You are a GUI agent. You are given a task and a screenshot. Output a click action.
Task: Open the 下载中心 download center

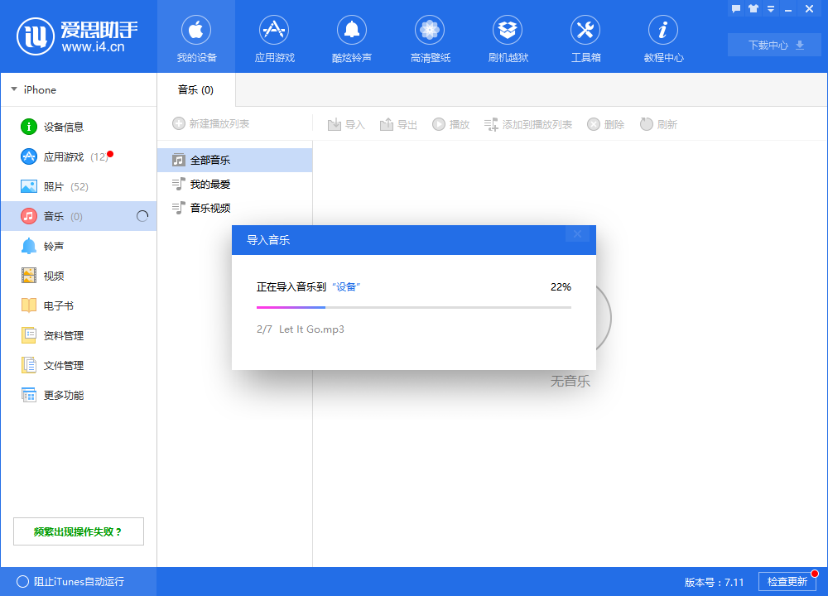click(x=773, y=44)
